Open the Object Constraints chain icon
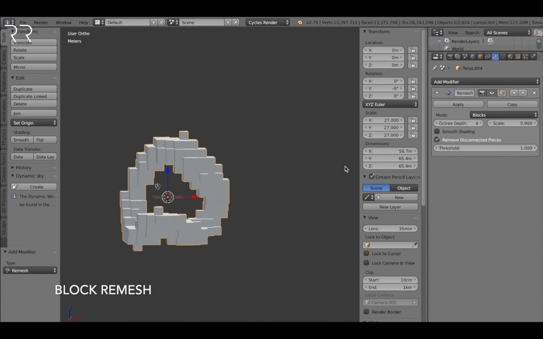 (487, 56)
